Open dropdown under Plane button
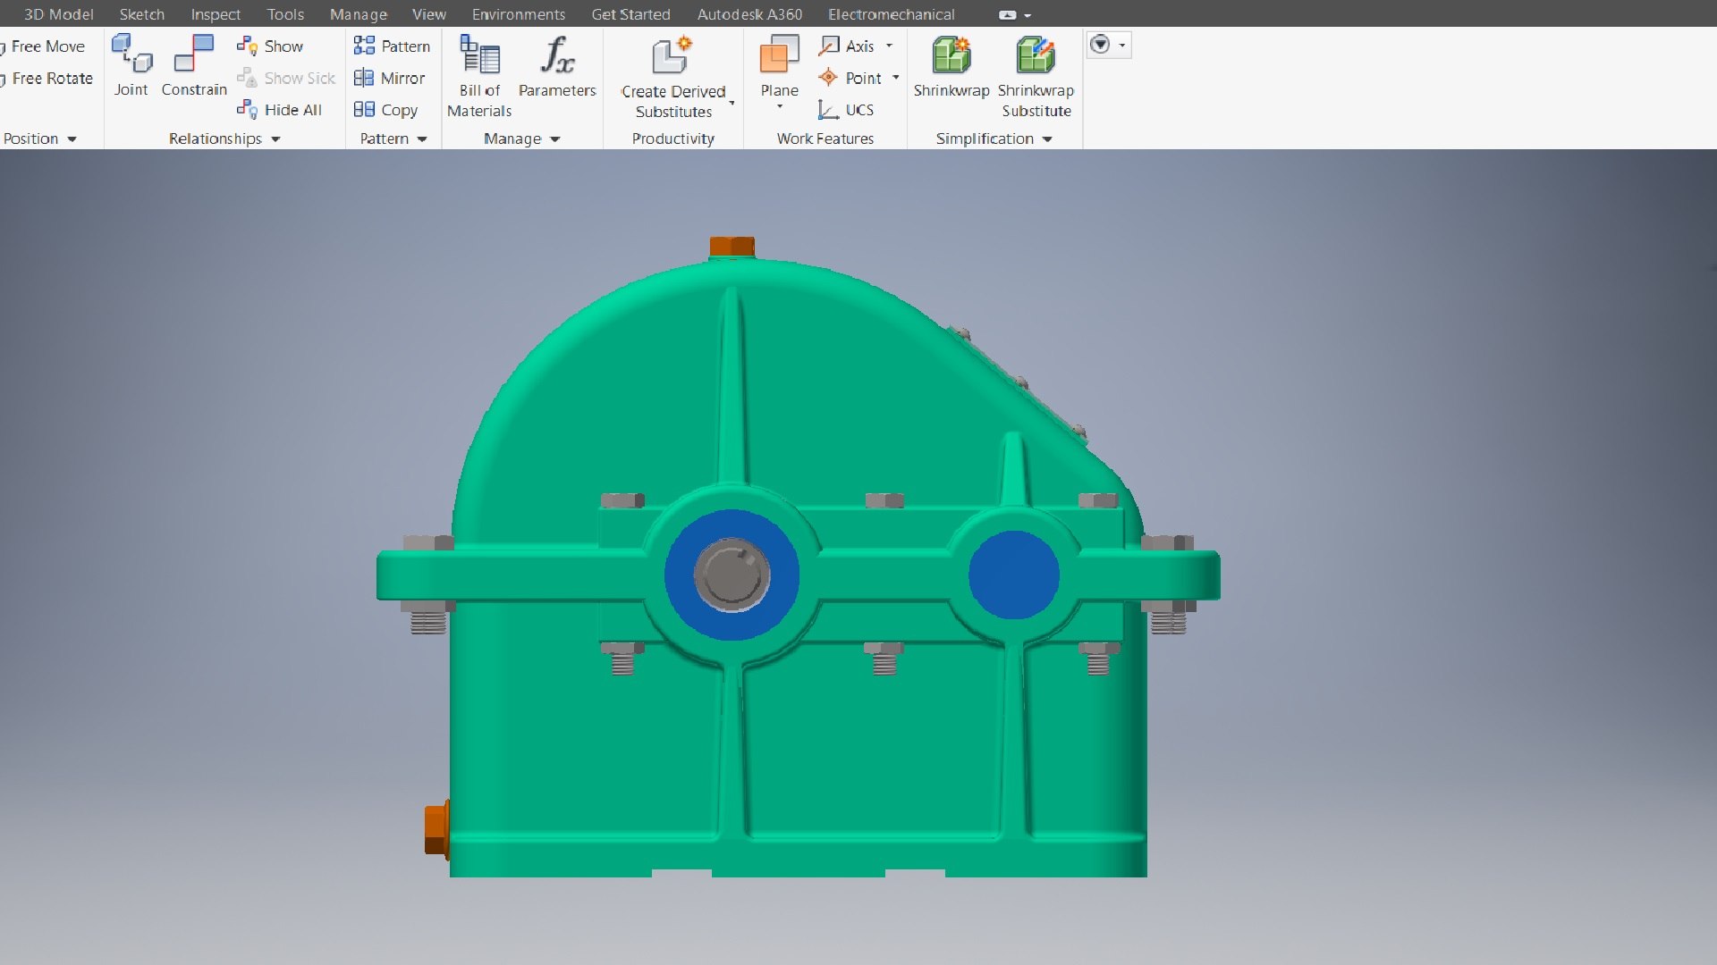Screen dimensions: 1717x965 click(779, 107)
